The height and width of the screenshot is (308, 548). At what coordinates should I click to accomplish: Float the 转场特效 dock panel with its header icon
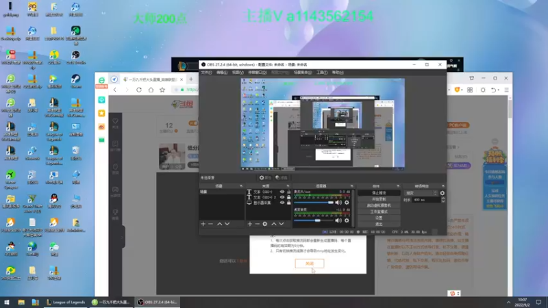point(443,186)
